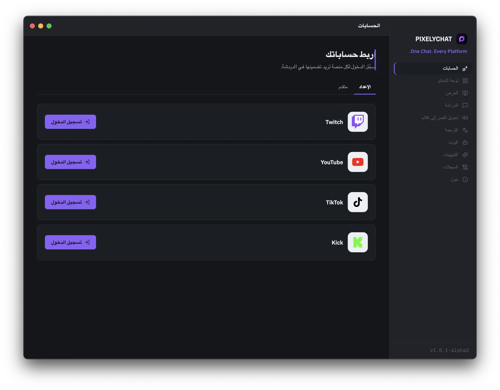Viewport: 500px width, 390px height.
Task: Click the chat bubble icon in sidebar
Action: pos(465,105)
